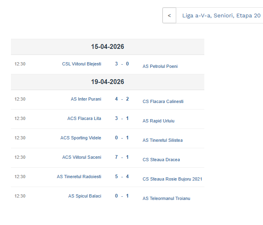Click CS Steaua Dracea link
The height and width of the screenshot is (225, 263).
pos(161,160)
